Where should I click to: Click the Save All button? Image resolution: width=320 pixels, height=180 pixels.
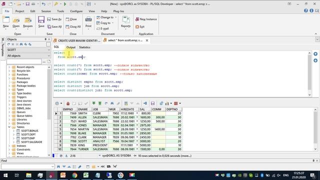tap(54, 26)
